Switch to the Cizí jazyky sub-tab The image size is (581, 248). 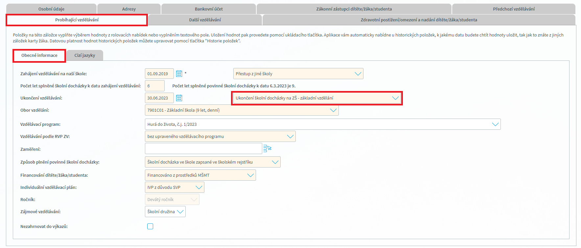tap(85, 55)
